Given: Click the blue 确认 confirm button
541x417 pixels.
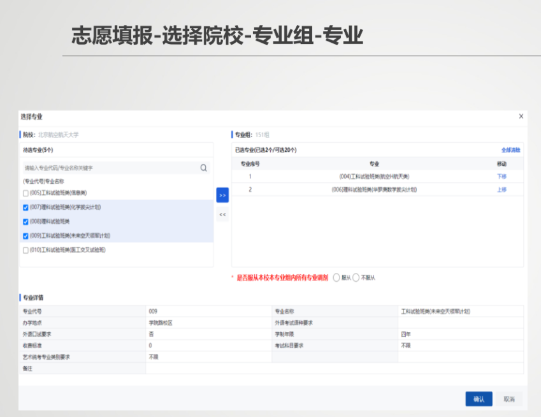Looking at the screenshot, I should pos(478,398).
